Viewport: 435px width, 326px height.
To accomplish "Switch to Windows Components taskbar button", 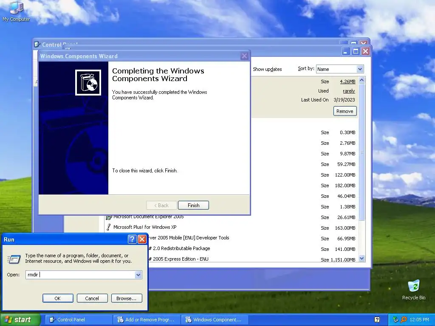I will click(x=215, y=320).
